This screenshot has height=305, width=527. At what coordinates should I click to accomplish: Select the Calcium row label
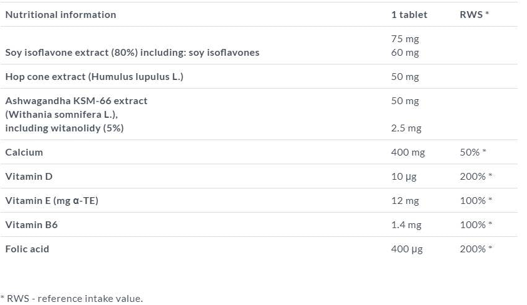pos(24,152)
